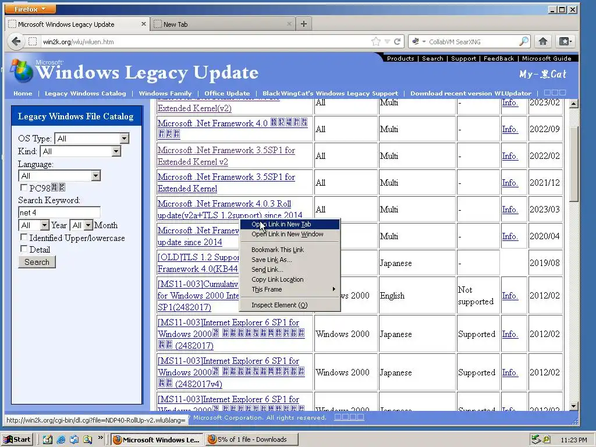Open the My-Cat logo link

pyautogui.click(x=543, y=74)
